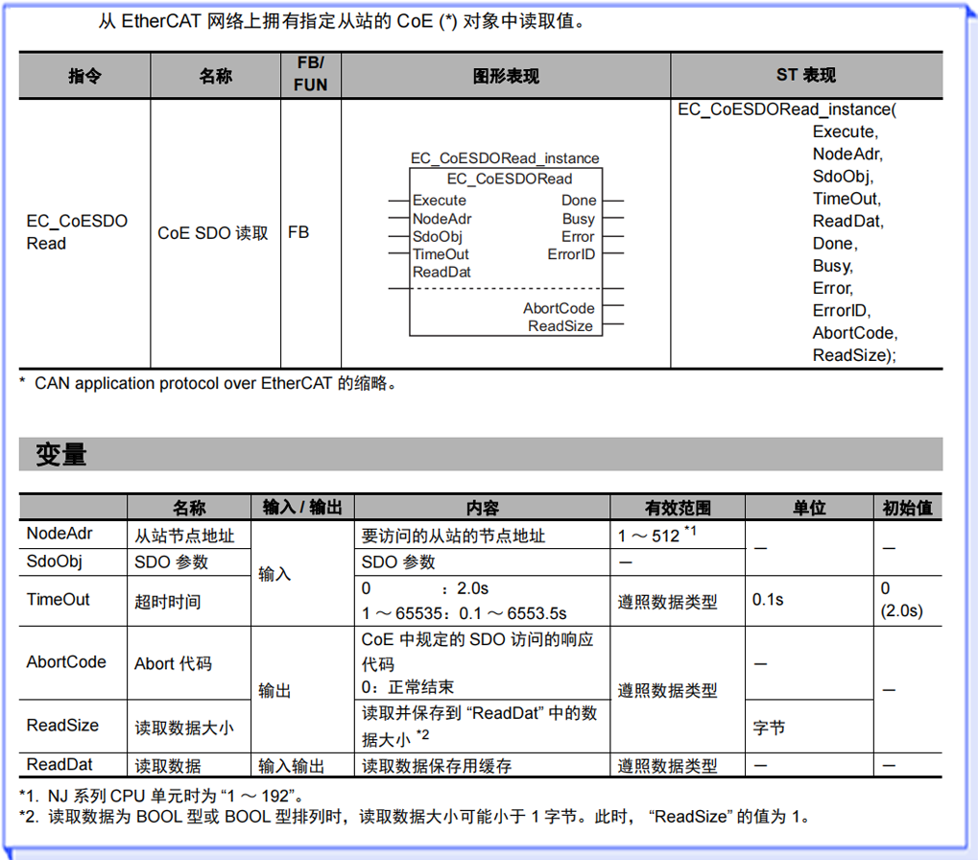
Task: Click 'EC_CoESDORead' title inside the function block
Action: [x=509, y=179]
